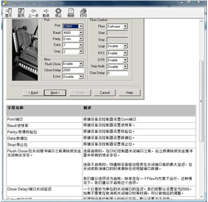Click the Port/端口 table cell
The image size is (208, 202).
coord(44,120)
